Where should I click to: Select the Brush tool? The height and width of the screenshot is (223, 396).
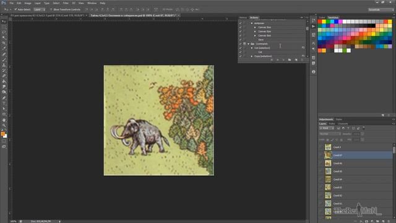4,59
